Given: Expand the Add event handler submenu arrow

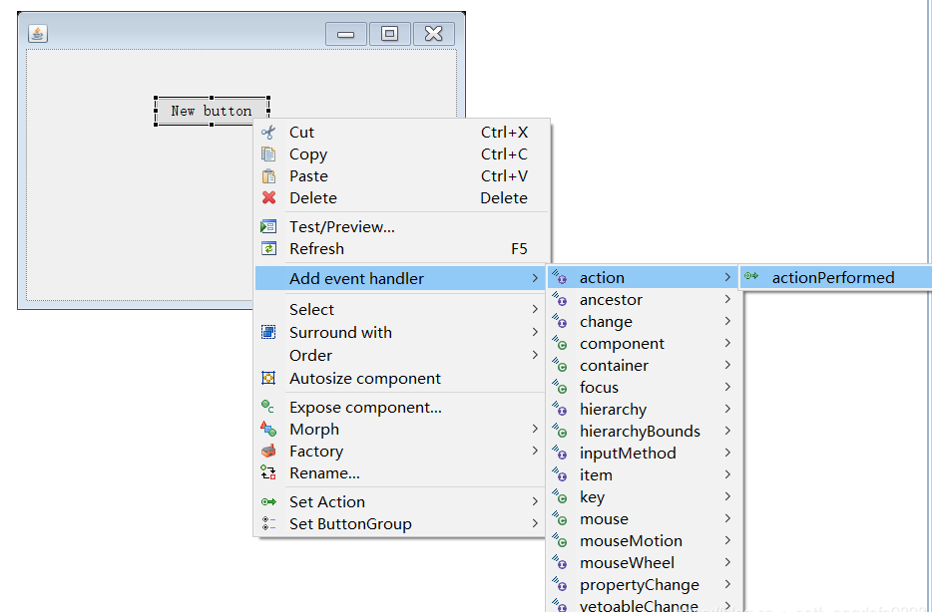Looking at the screenshot, I should coord(535,278).
